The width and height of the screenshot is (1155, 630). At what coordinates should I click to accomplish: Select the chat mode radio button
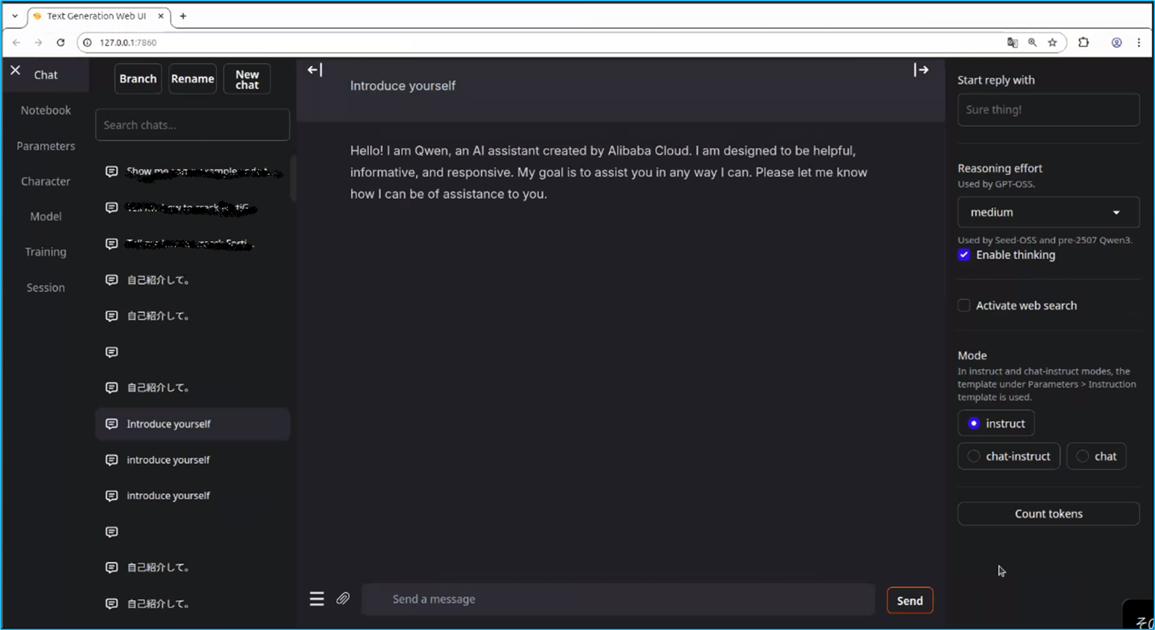pyautogui.click(x=1082, y=456)
